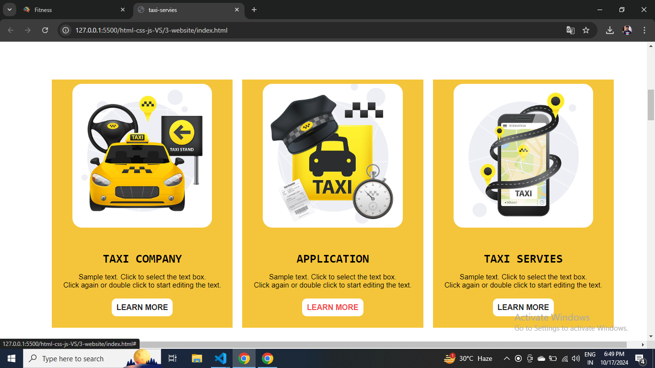This screenshot has height=368, width=655.
Task: Click the phone map reservation image
Action: click(x=523, y=156)
